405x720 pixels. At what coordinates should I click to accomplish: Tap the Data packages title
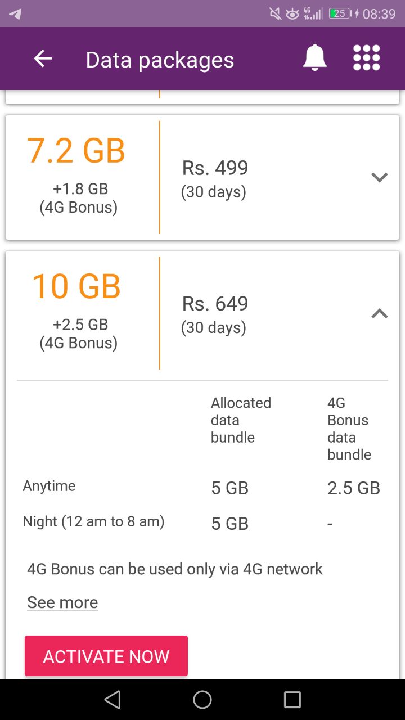(x=160, y=60)
